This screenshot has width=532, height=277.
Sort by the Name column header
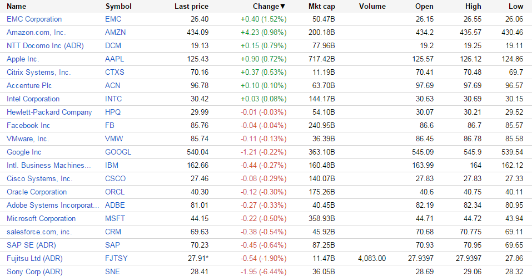(x=17, y=7)
